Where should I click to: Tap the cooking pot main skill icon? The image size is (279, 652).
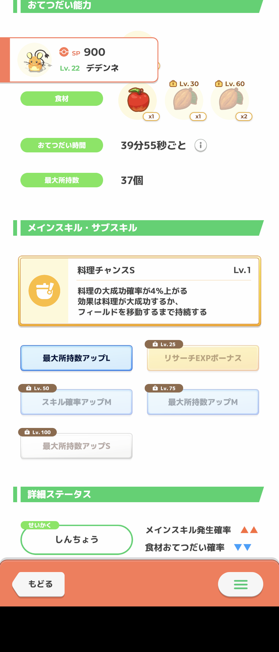[x=44, y=291]
